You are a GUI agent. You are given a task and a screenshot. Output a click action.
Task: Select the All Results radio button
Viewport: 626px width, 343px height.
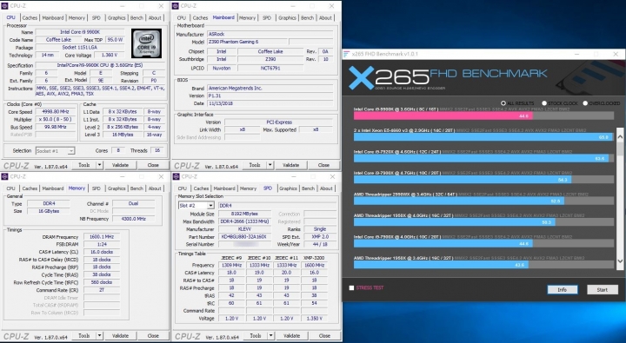503,102
